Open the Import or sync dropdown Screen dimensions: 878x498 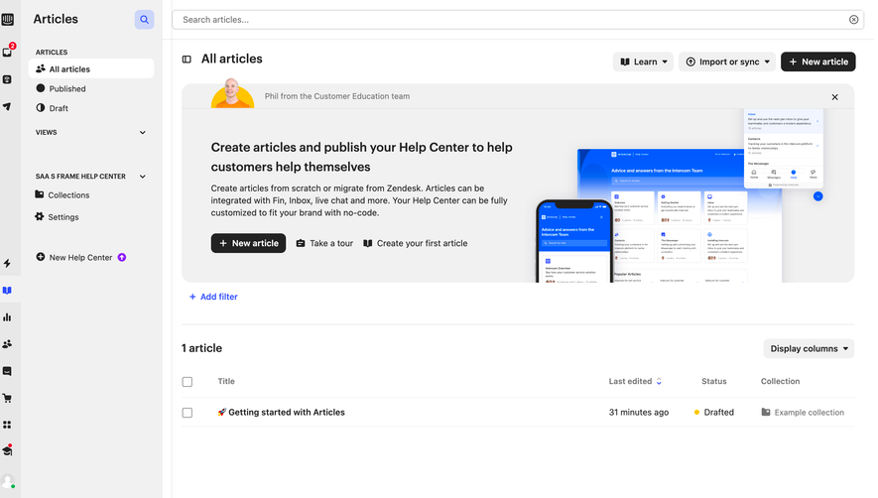click(x=727, y=62)
